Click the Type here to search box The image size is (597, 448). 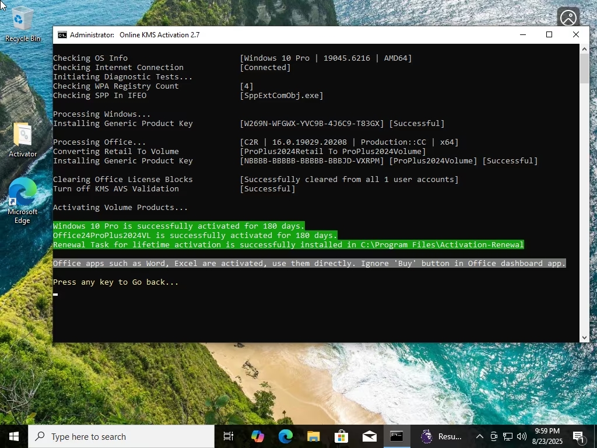121,436
